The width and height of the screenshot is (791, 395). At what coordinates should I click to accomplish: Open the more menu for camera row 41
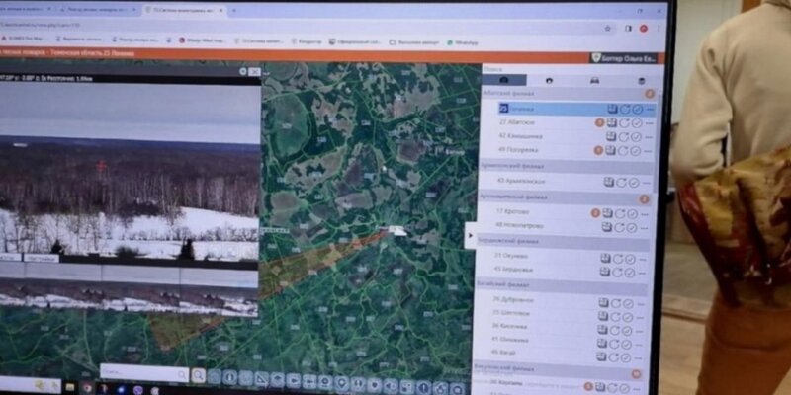pos(638,345)
